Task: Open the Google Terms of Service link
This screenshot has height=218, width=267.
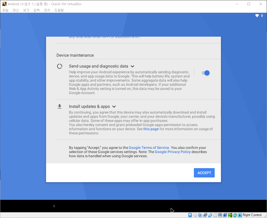Action: click(149, 148)
